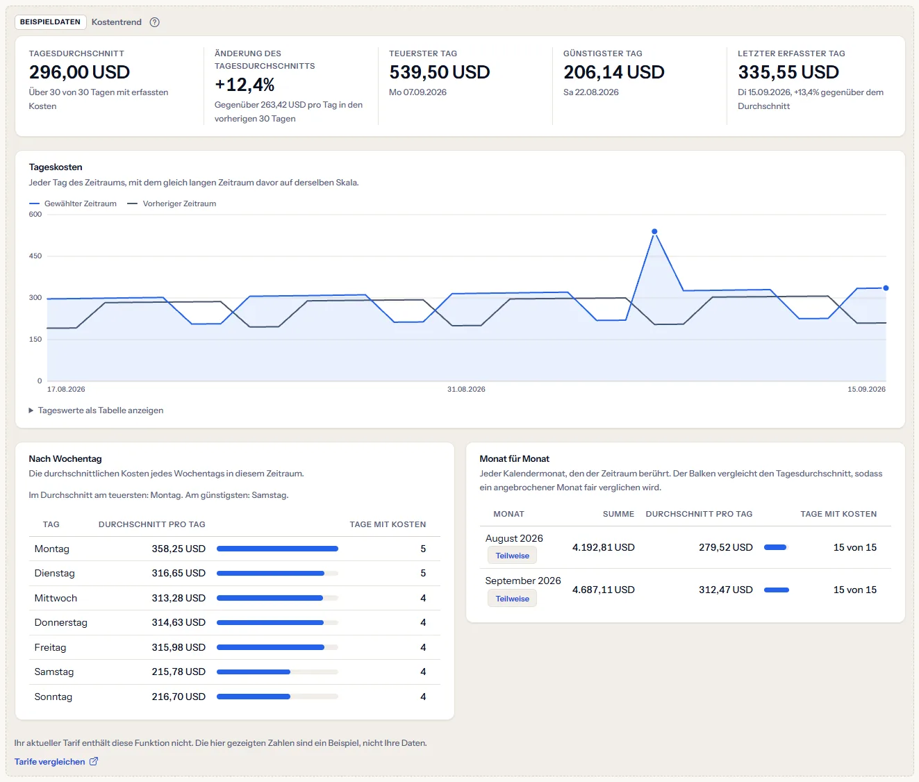Click the Kostentrend title label
The image size is (919, 782).
(x=117, y=22)
